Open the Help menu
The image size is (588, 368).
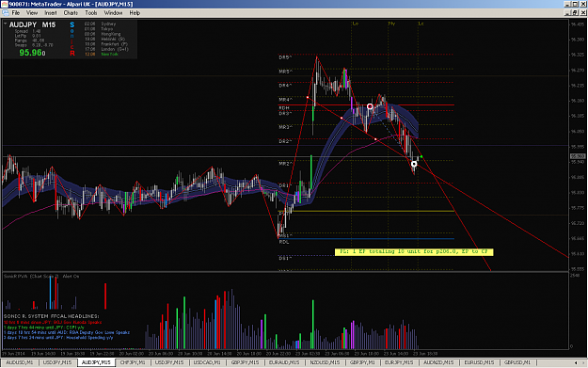[x=135, y=13]
